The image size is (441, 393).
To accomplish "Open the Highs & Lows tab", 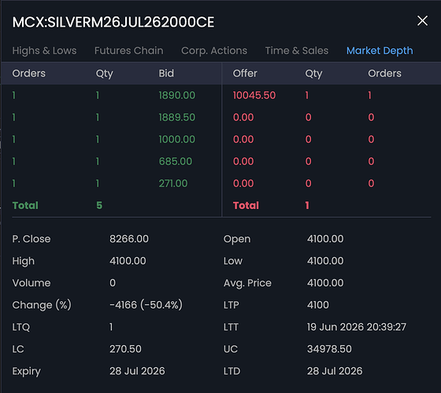I will tap(44, 51).
